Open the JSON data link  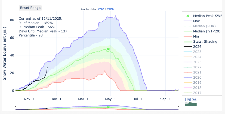click(110, 9)
